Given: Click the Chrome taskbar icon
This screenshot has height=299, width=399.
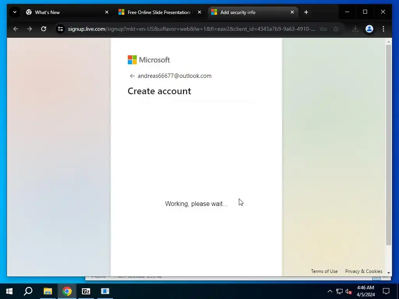Looking at the screenshot, I should pos(67,291).
